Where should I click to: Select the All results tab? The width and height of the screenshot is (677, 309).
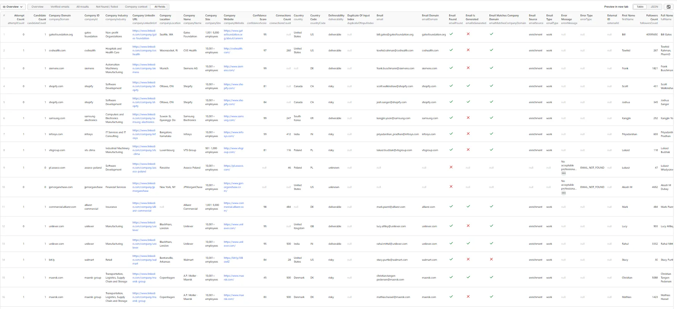(x=83, y=6)
